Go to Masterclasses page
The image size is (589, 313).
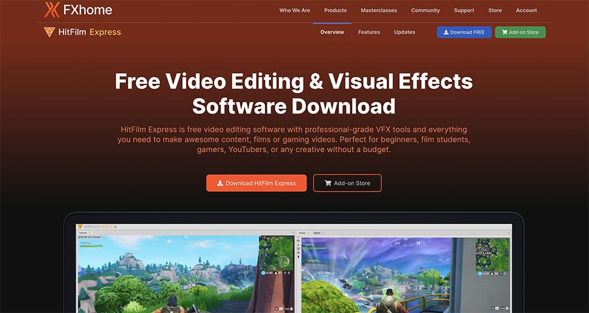coord(378,11)
